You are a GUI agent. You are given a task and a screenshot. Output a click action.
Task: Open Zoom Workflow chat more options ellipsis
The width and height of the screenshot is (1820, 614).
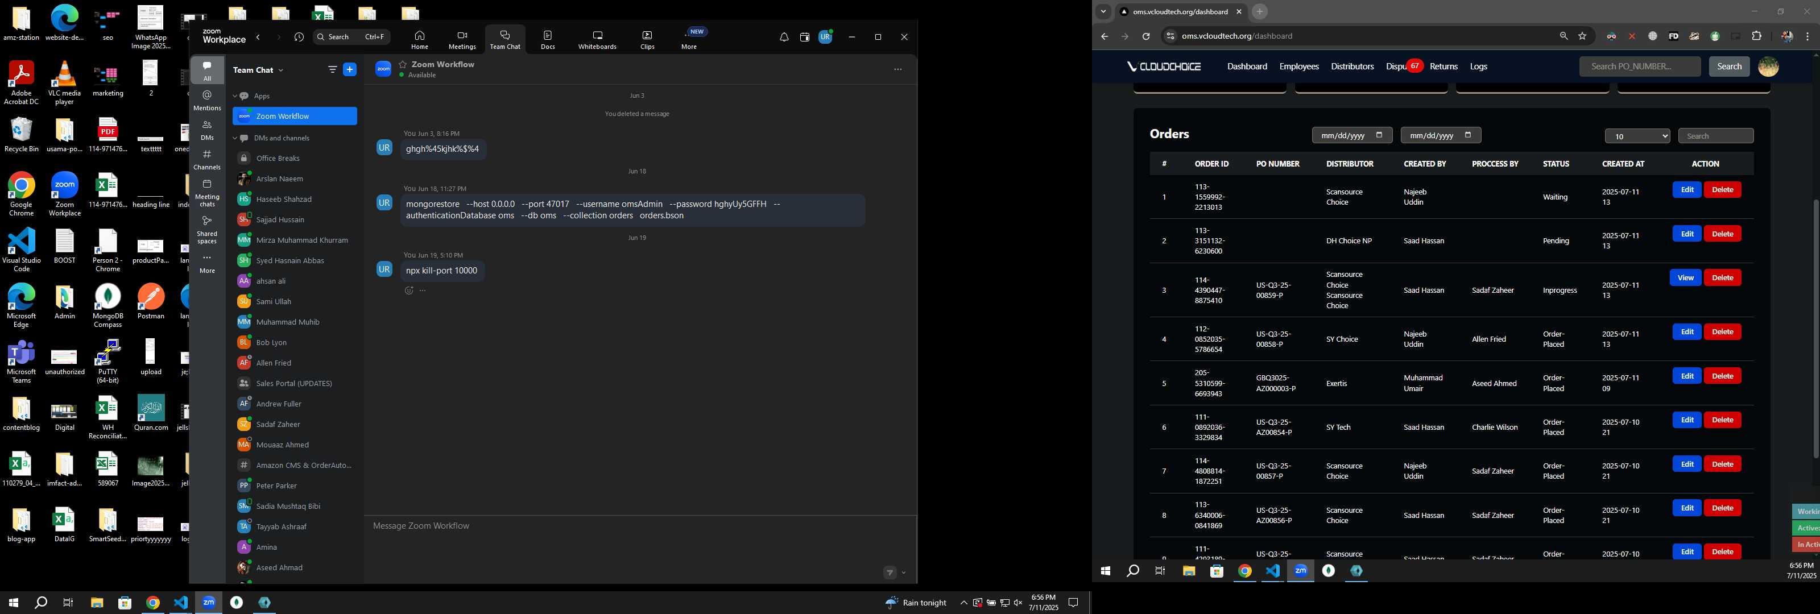pos(898,69)
